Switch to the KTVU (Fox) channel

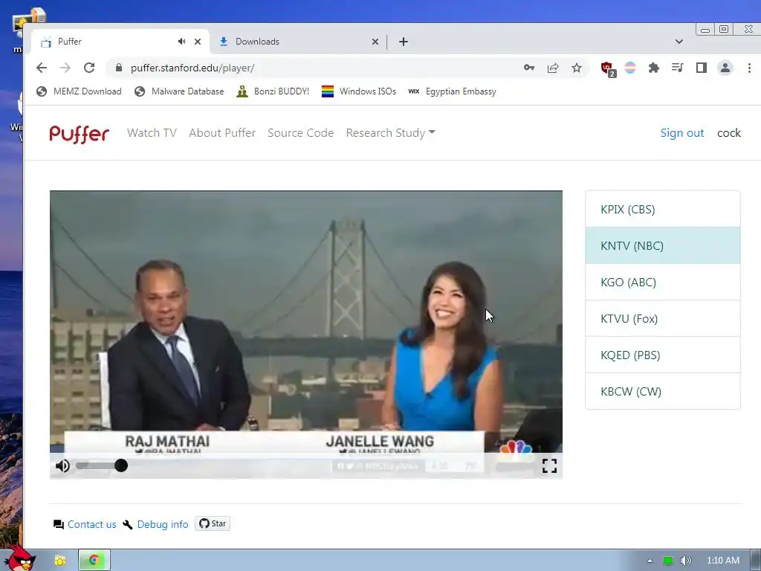[662, 318]
